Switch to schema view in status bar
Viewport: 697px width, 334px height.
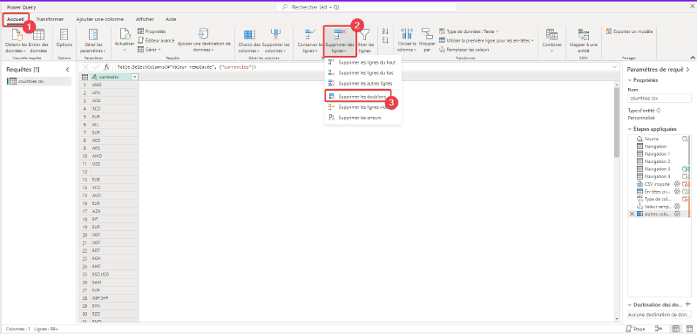pyautogui.click(x=690, y=329)
